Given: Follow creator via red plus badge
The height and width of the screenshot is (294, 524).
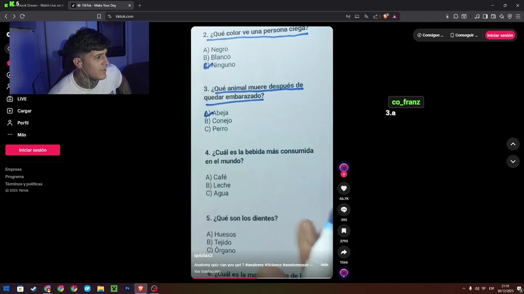Looking at the screenshot, I should click(x=344, y=174).
